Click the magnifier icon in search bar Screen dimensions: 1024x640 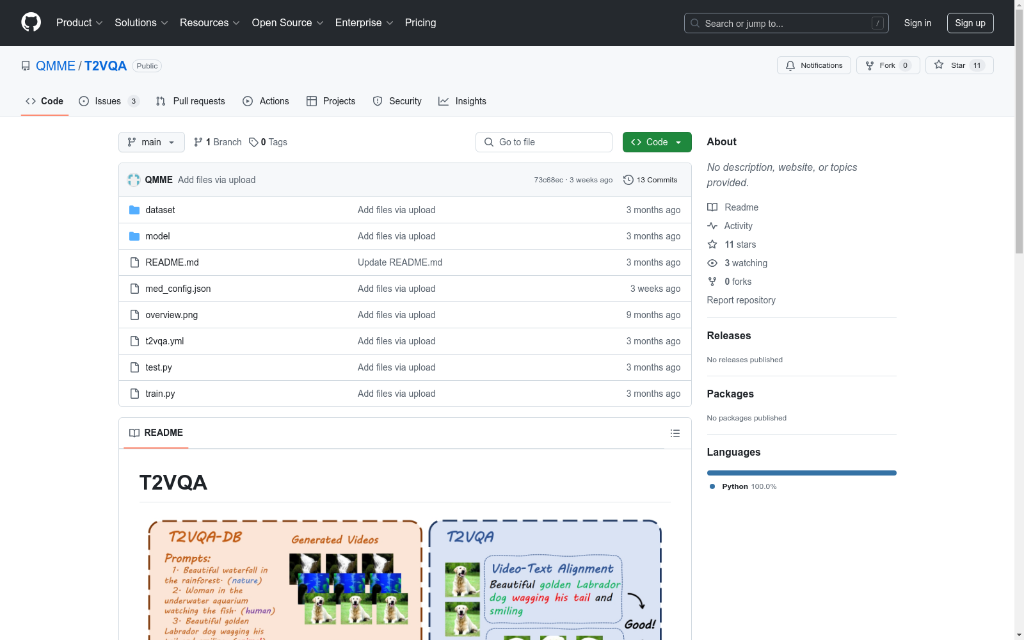click(695, 23)
